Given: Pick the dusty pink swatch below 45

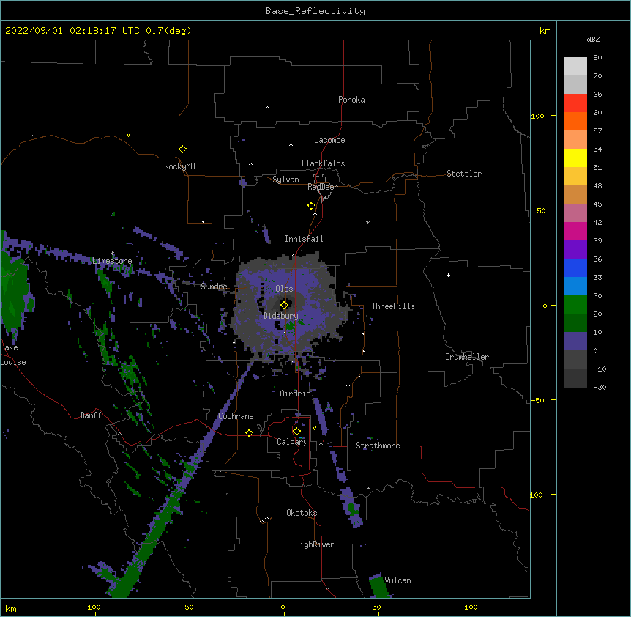Looking at the screenshot, I should [575, 213].
